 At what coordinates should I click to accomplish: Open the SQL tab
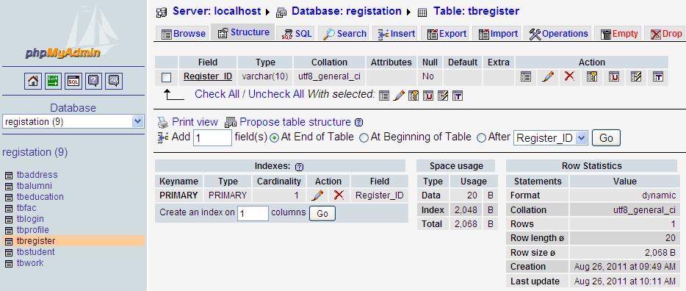coord(297,34)
